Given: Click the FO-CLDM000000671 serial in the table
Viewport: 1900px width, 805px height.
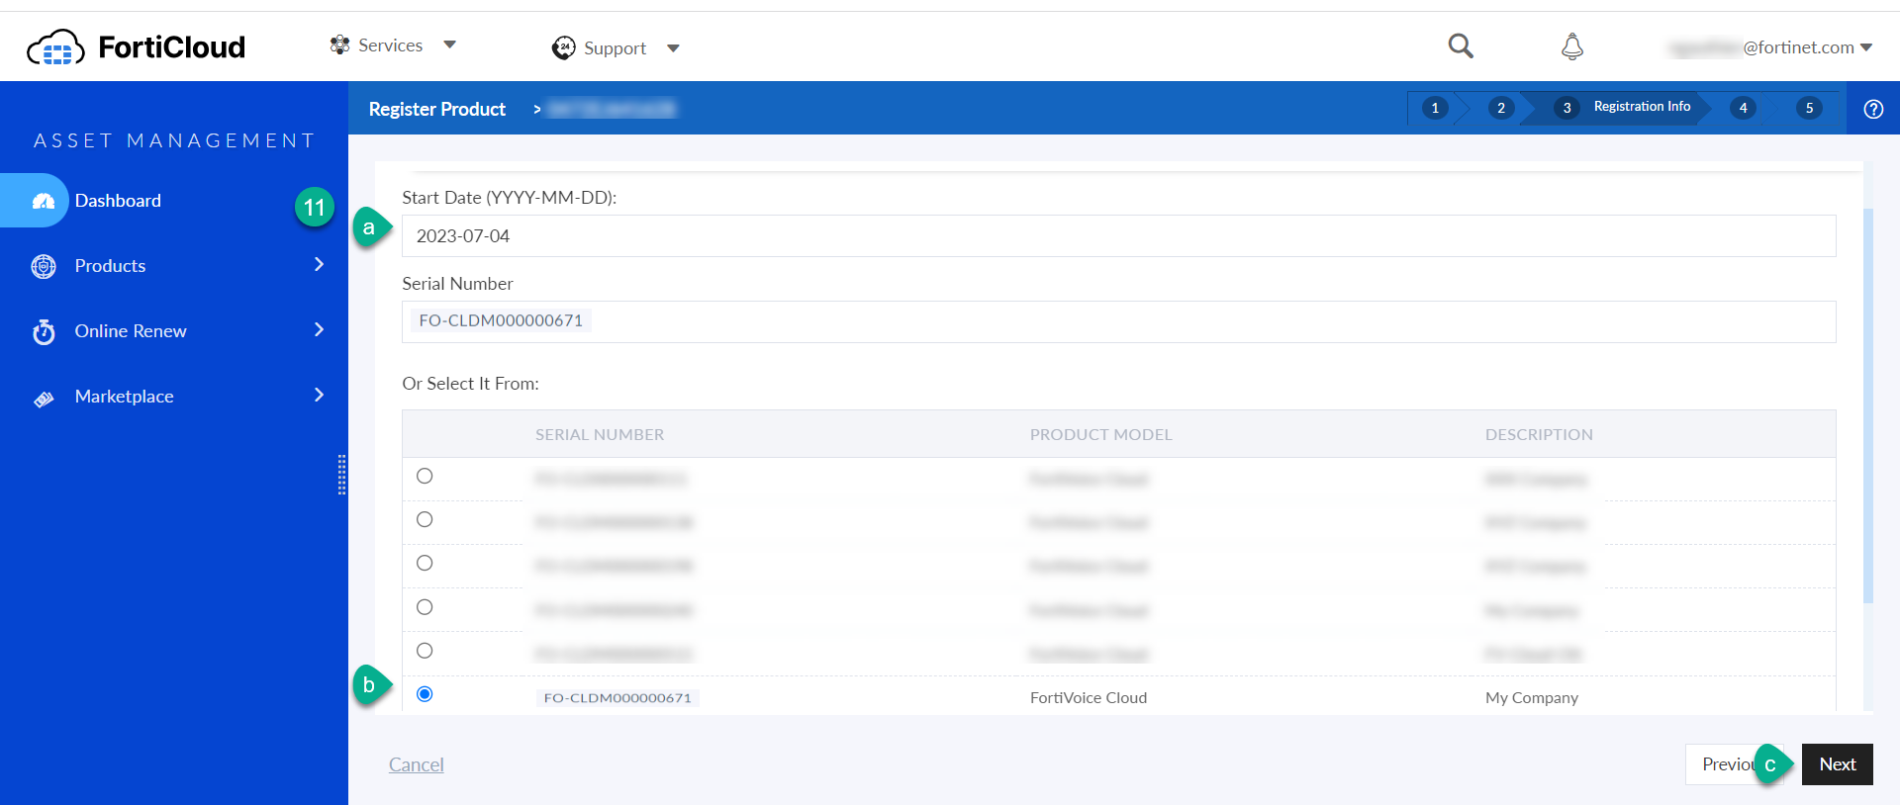Looking at the screenshot, I should [617, 698].
